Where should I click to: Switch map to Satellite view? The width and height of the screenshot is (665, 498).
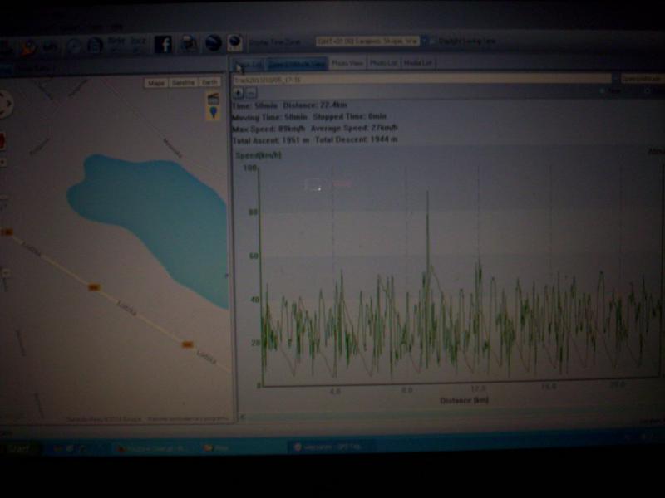point(182,83)
